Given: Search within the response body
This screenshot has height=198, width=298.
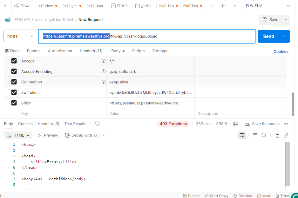Looking at the screenshot, I should [x=264, y=135].
